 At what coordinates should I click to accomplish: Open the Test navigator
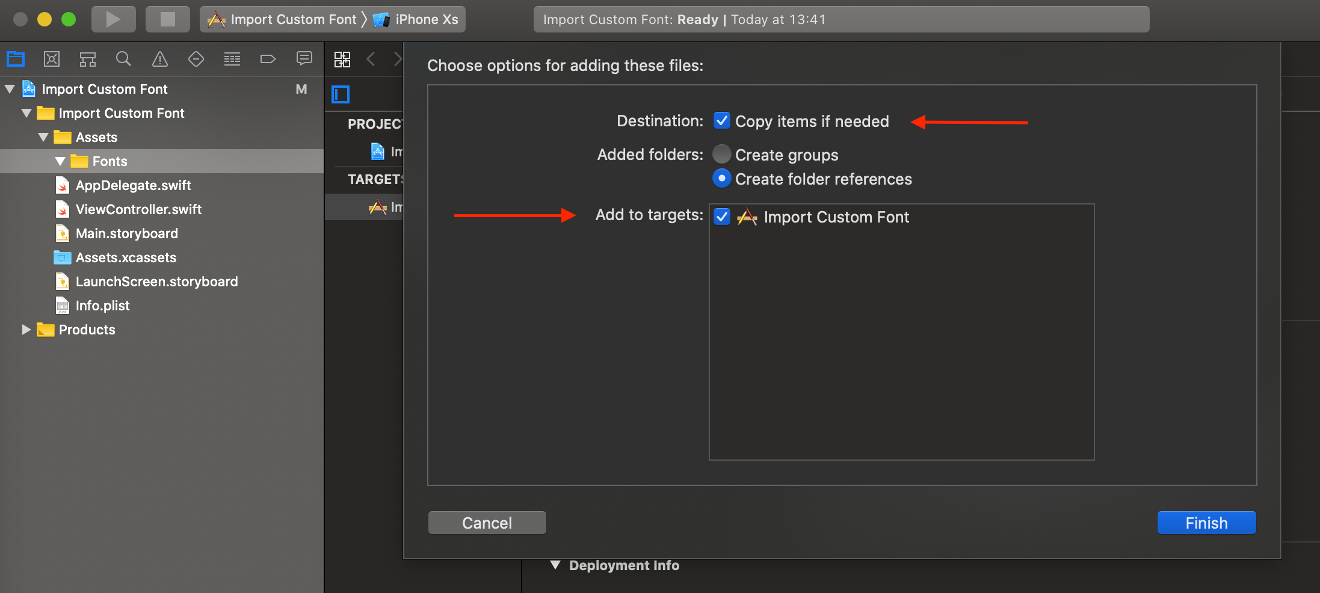click(196, 59)
